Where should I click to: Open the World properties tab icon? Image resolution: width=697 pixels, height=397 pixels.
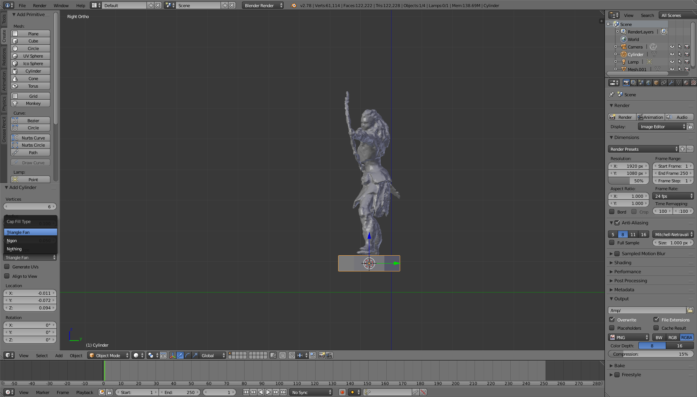[649, 83]
